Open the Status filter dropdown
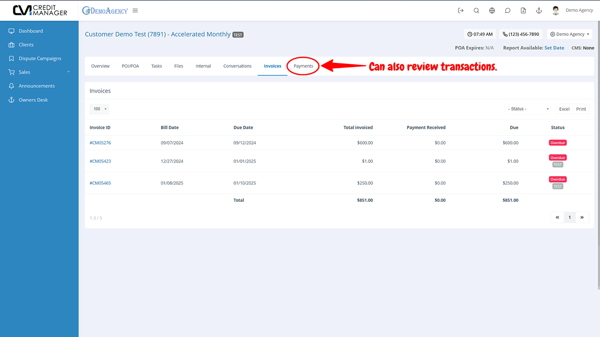The width and height of the screenshot is (600, 337). [527, 109]
